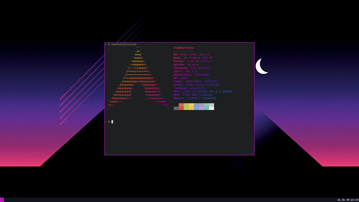Click the terminal cursor block at the prompt

112,122
